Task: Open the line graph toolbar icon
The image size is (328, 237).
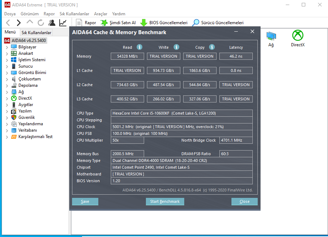Action: (x=63, y=23)
